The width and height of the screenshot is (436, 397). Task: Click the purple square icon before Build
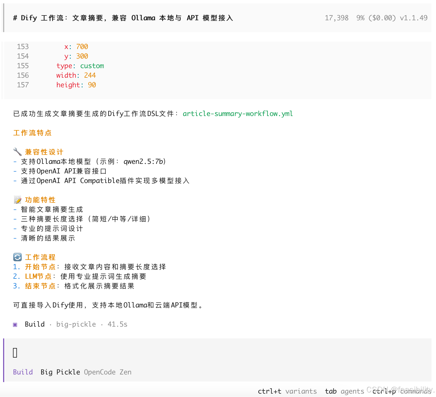pyautogui.click(x=15, y=325)
